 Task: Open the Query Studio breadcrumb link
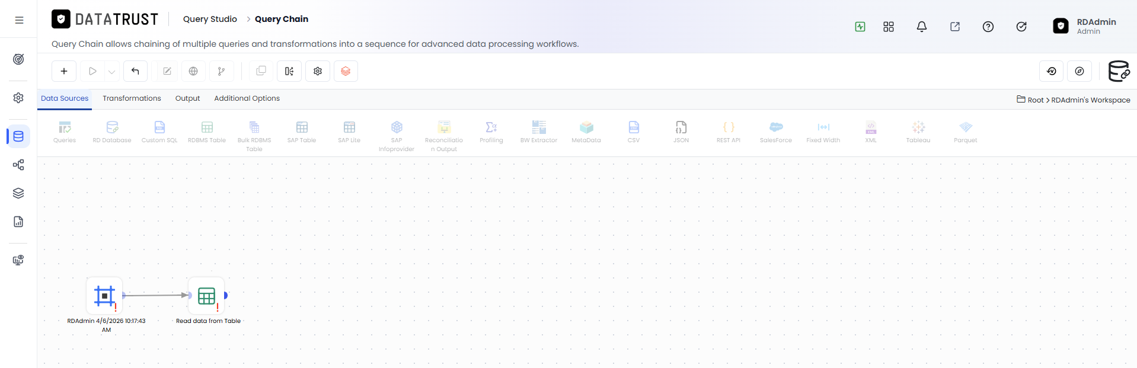pyautogui.click(x=210, y=19)
